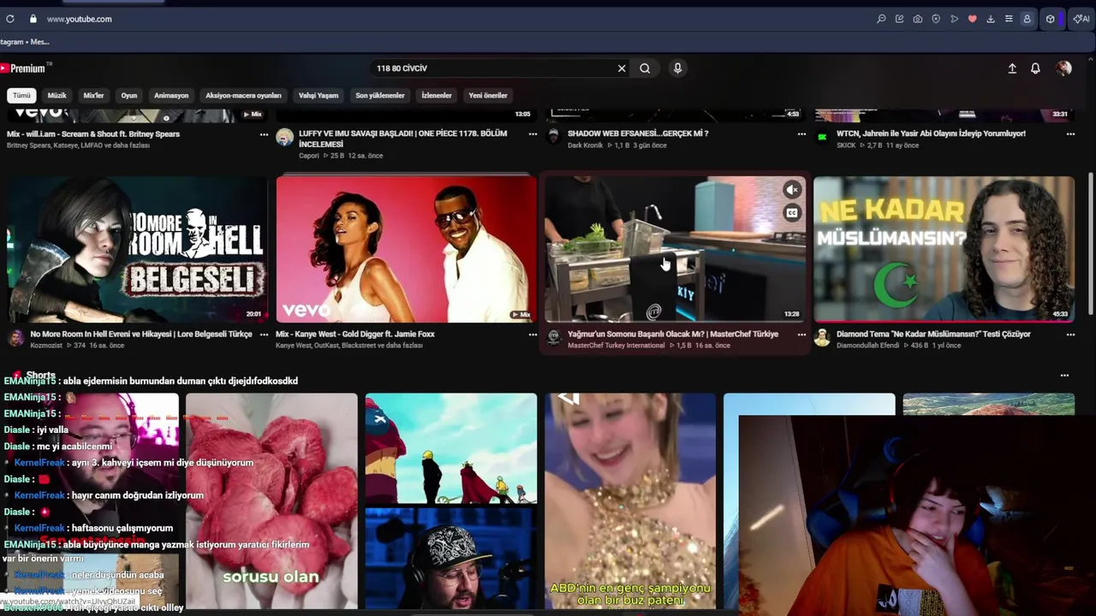Click the browser send arrow icon

point(954,19)
